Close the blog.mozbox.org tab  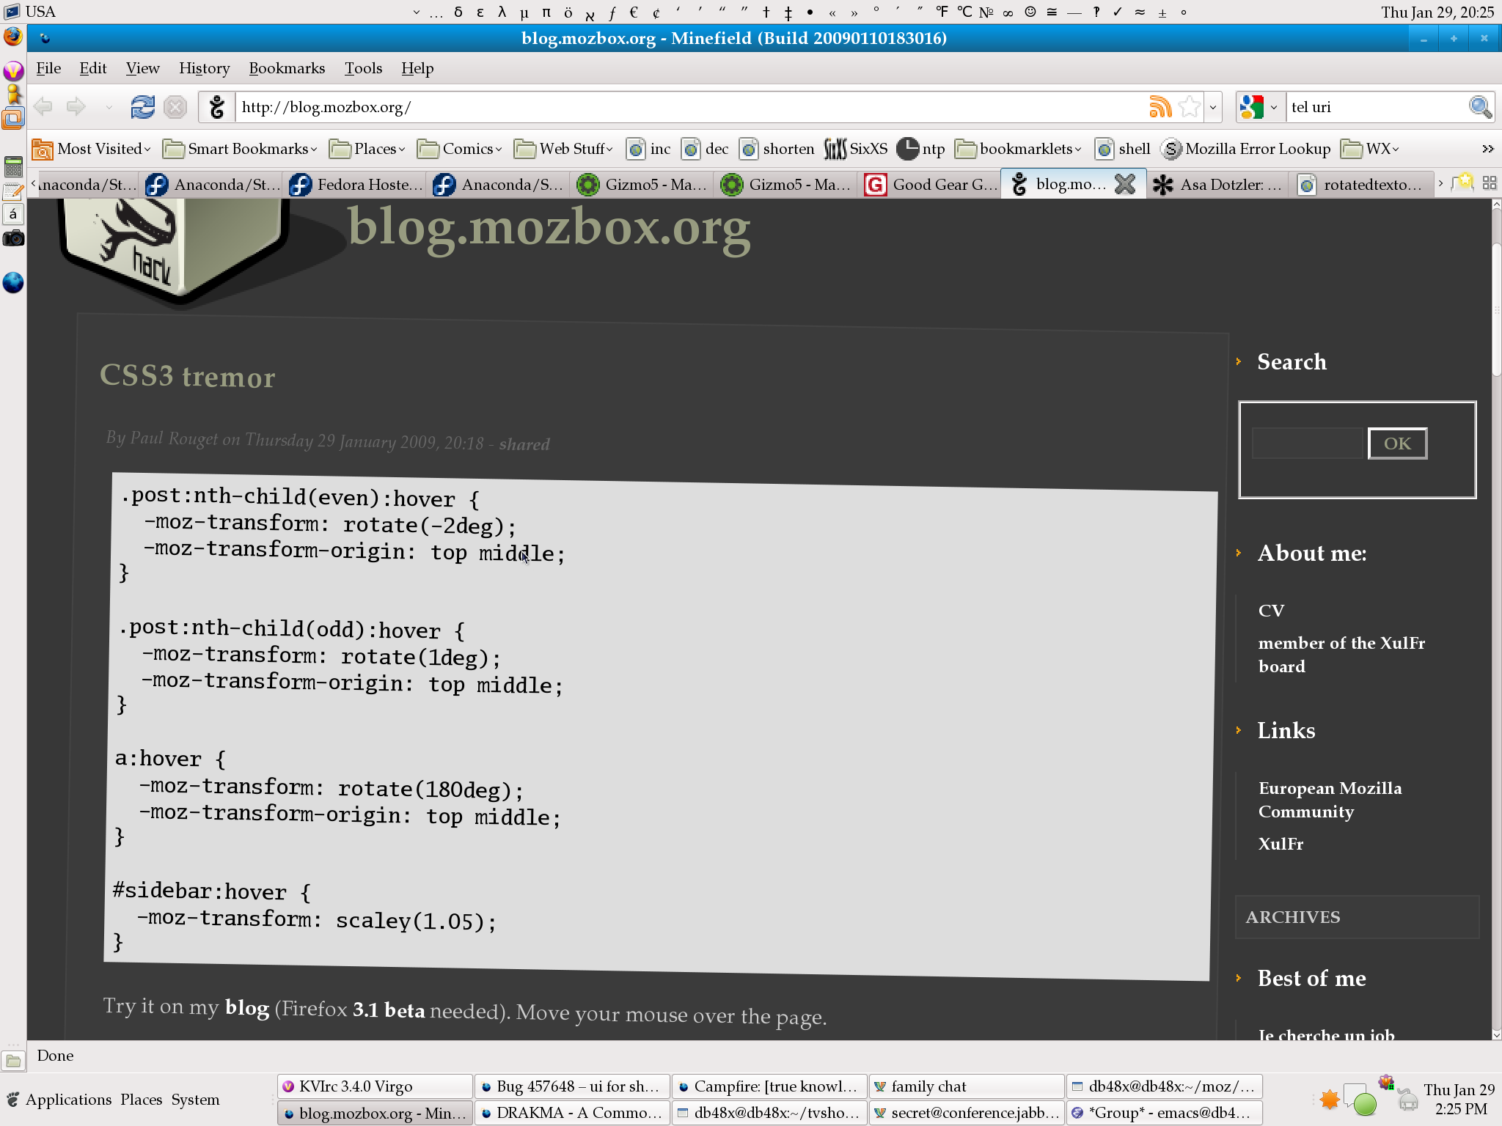(x=1125, y=184)
